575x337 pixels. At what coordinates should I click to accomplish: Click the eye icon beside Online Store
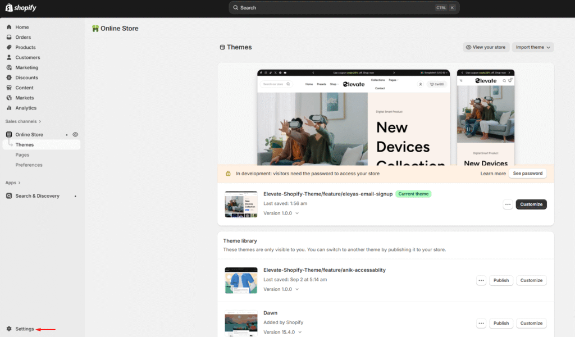75,135
